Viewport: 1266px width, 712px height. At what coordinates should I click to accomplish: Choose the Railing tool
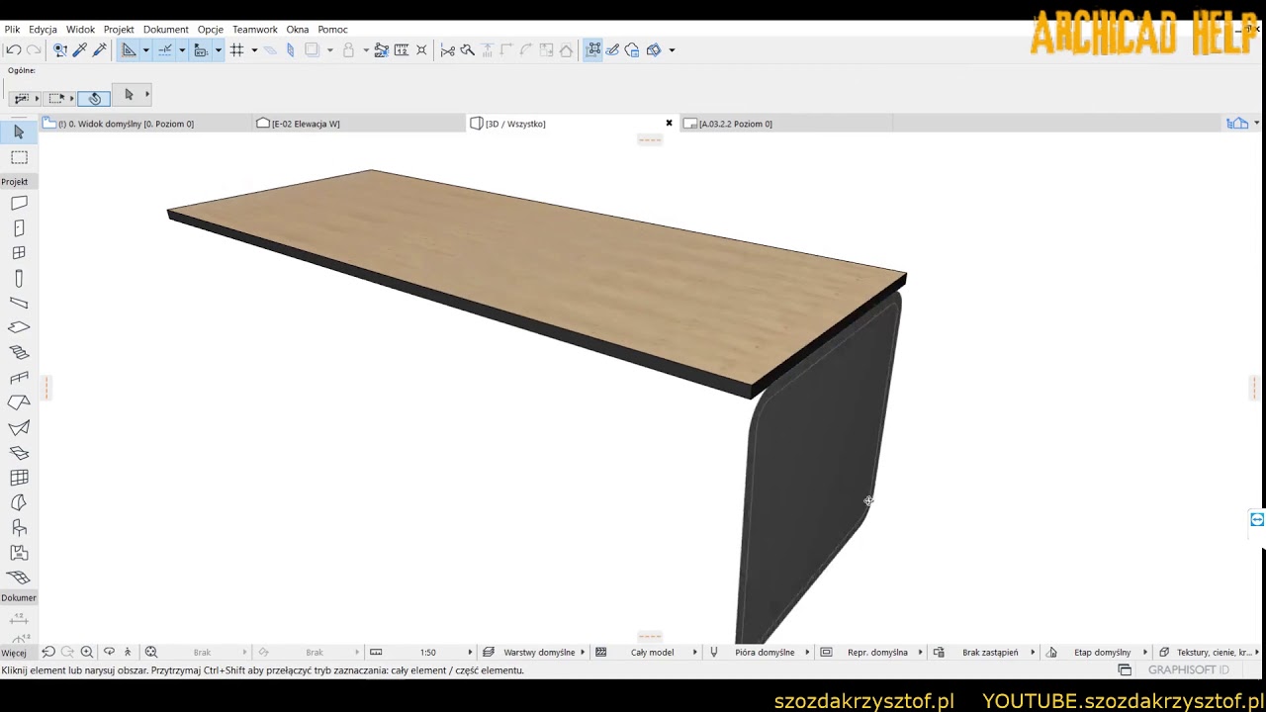point(19,378)
